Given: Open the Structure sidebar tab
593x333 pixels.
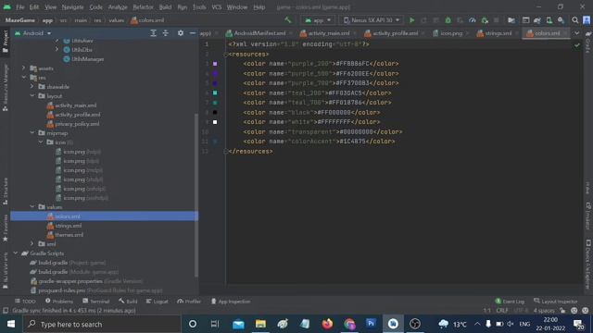Looking at the screenshot, I should [x=6, y=191].
